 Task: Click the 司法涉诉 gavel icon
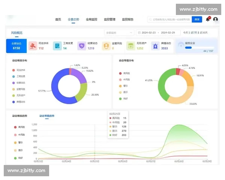pos(33,46)
